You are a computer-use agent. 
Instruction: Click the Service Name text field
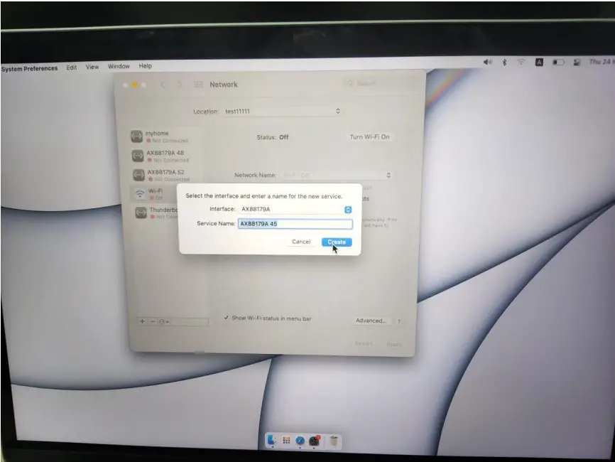point(295,224)
